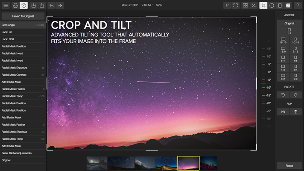The image size is (304, 171).
Task: Set tilt ruler to 0° mark
Action: click(266, 72)
